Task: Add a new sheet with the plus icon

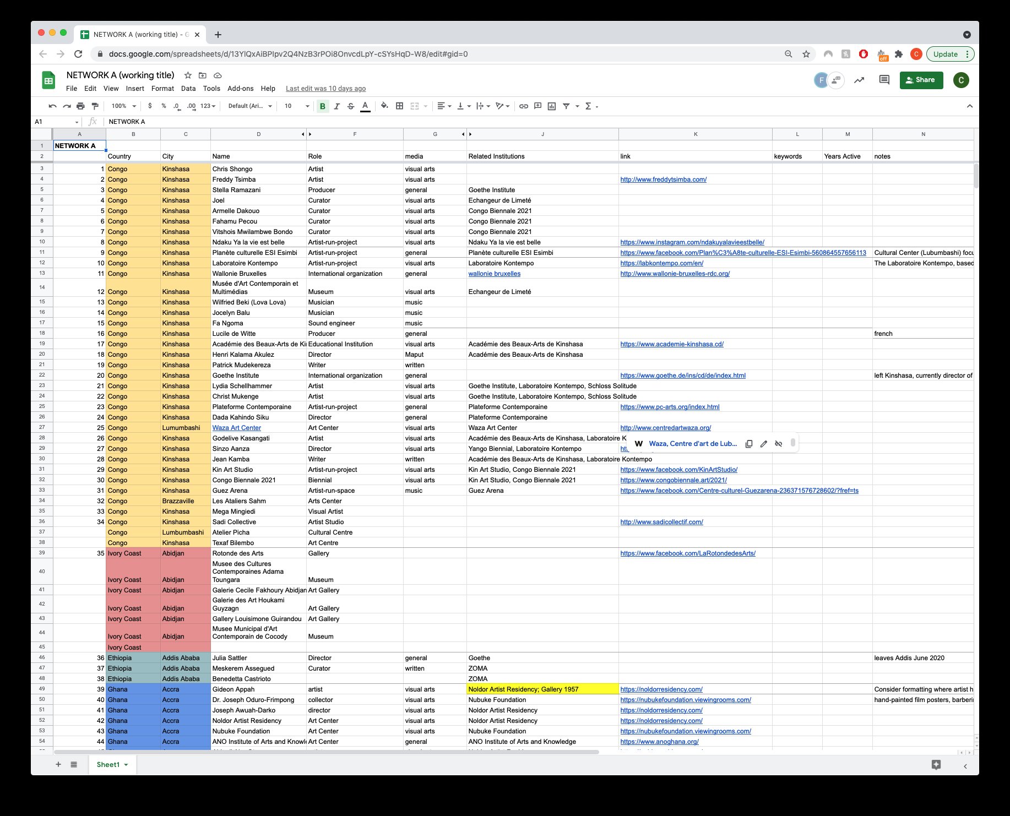Action: pyautogui.click(x=58, y=765)
